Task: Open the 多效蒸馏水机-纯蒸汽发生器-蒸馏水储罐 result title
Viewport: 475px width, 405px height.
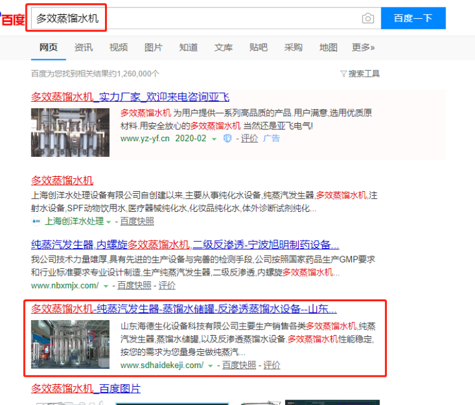Action: pyautogui.click(x=184, y=309)
